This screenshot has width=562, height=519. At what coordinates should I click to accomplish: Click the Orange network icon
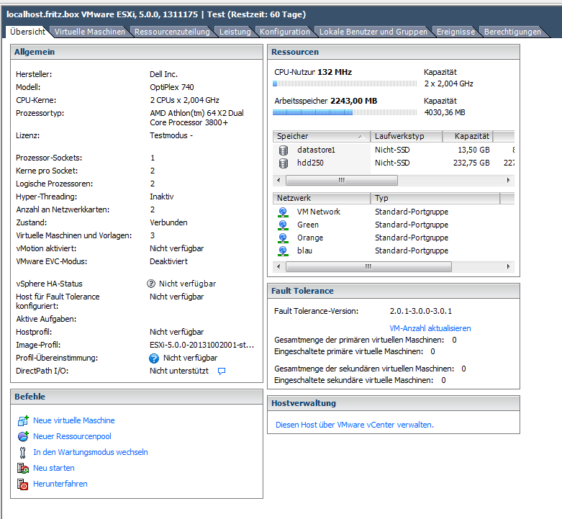[283, 238]
